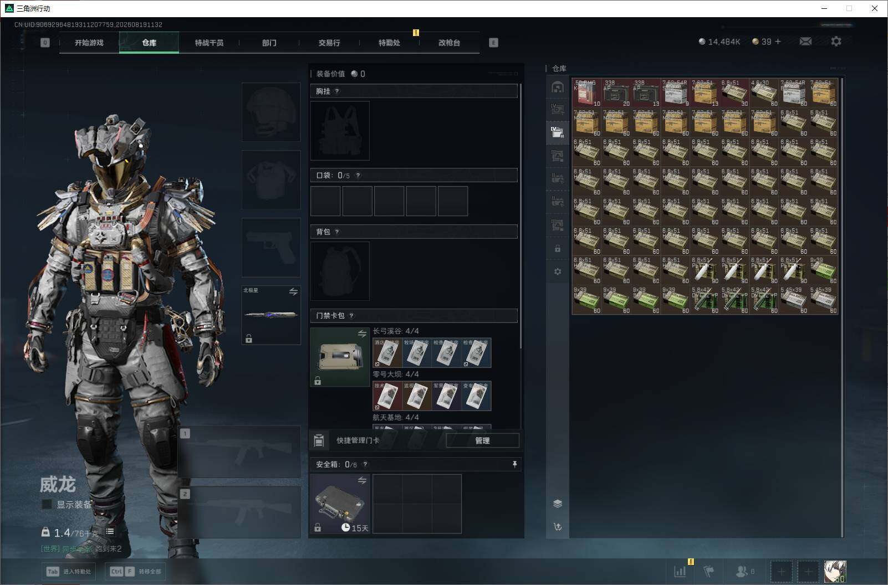Open the statistics chart icon in bottom bar
Image resolution: width=888 pixels, height=585 pixels.
(680, 571)
